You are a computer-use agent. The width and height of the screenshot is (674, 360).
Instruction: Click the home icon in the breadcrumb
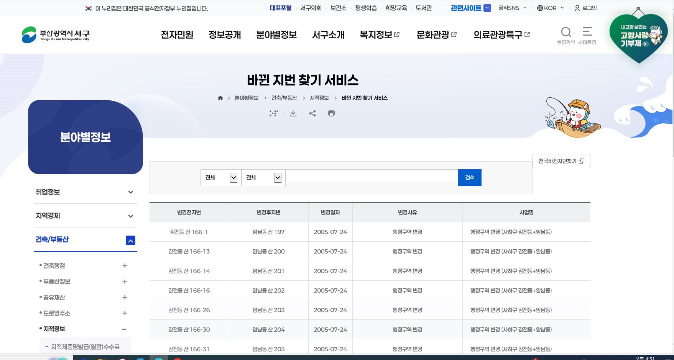click(220, 98)
